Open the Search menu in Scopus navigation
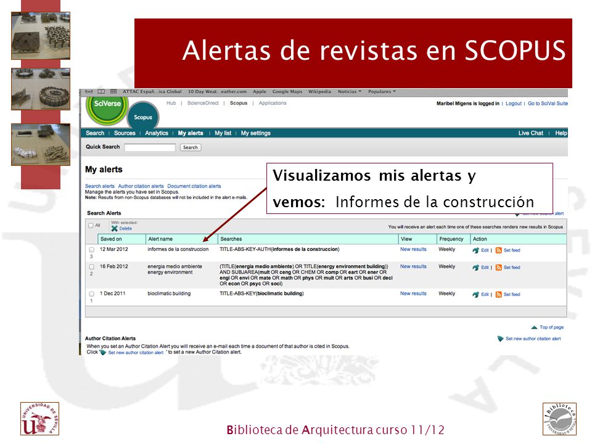 [95, 133]
